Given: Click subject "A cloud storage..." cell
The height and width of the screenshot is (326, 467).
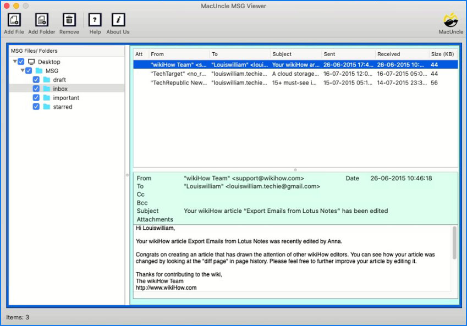Looking at the screenshot, I should pyautogui.click(x=295, y=74).
